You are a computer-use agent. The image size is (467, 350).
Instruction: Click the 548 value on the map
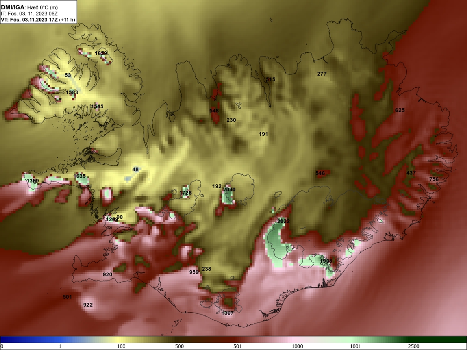pos(214,111)
